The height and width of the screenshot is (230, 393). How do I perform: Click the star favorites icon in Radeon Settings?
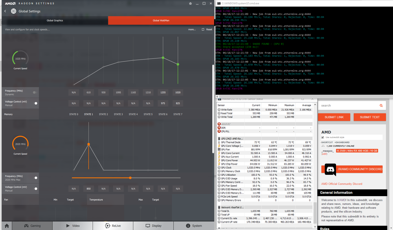(191, 3)
